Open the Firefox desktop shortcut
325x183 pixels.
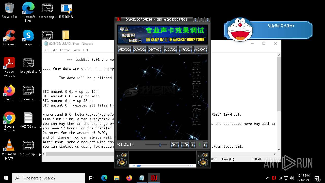pyautogui.click(x=9, y=93)
